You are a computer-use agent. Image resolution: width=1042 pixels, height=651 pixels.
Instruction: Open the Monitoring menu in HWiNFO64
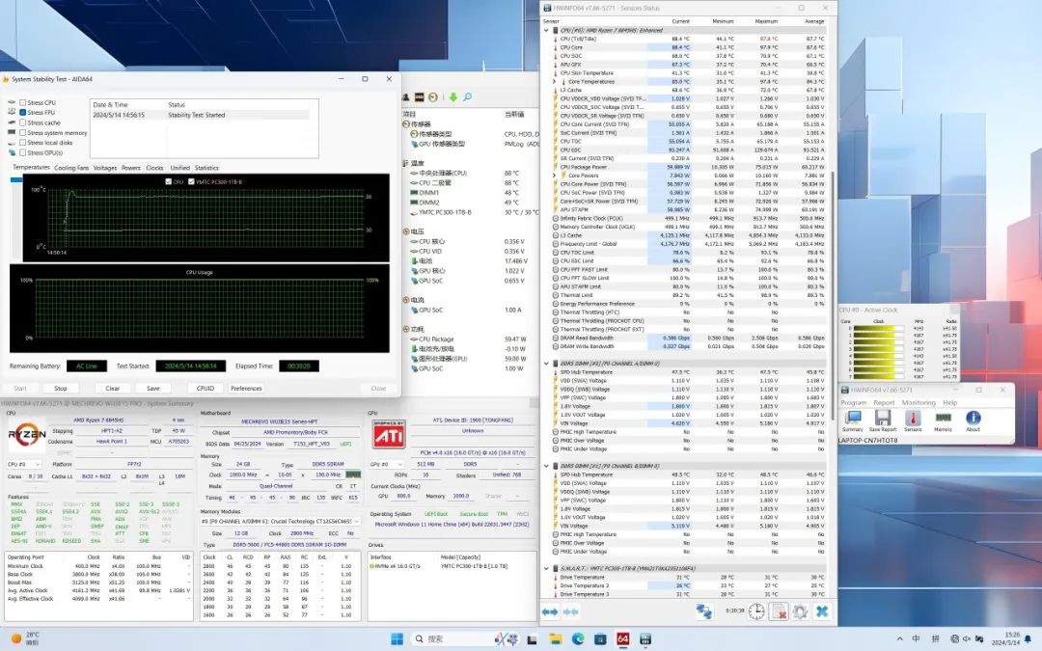coord(918,402)
